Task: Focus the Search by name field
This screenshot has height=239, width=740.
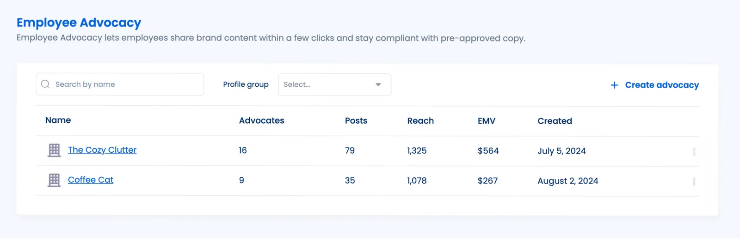Action: point(125,84)
